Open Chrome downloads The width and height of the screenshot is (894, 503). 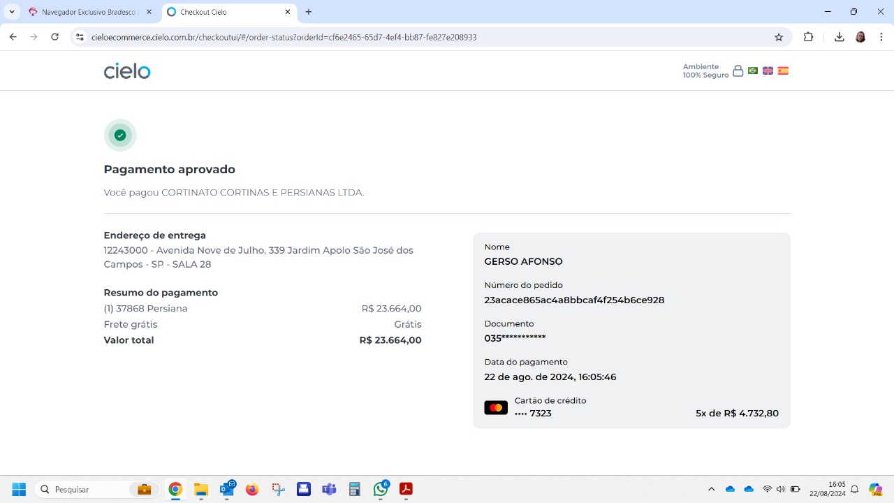[839, 37]
